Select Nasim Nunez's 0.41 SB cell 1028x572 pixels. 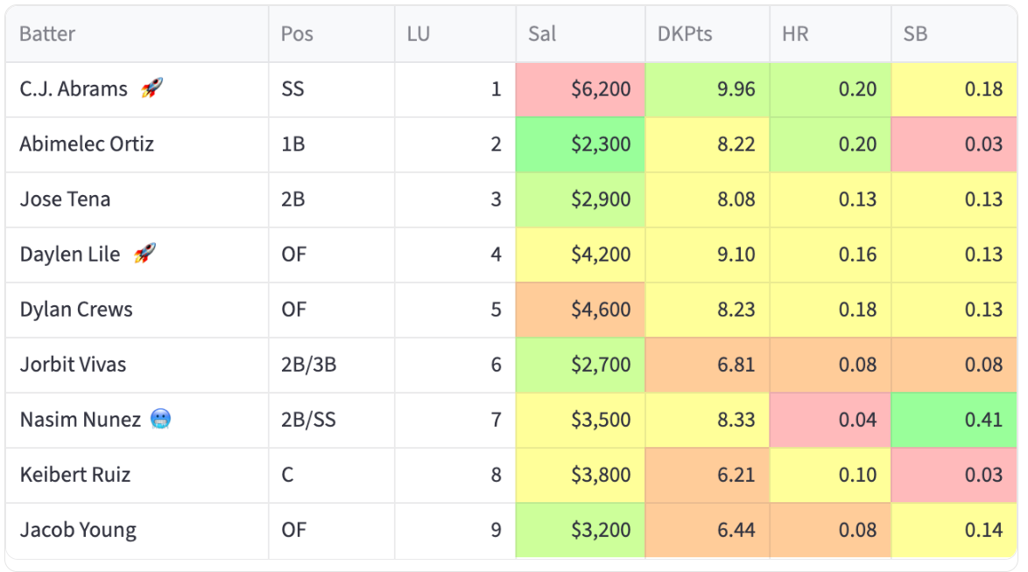point(954,420)
